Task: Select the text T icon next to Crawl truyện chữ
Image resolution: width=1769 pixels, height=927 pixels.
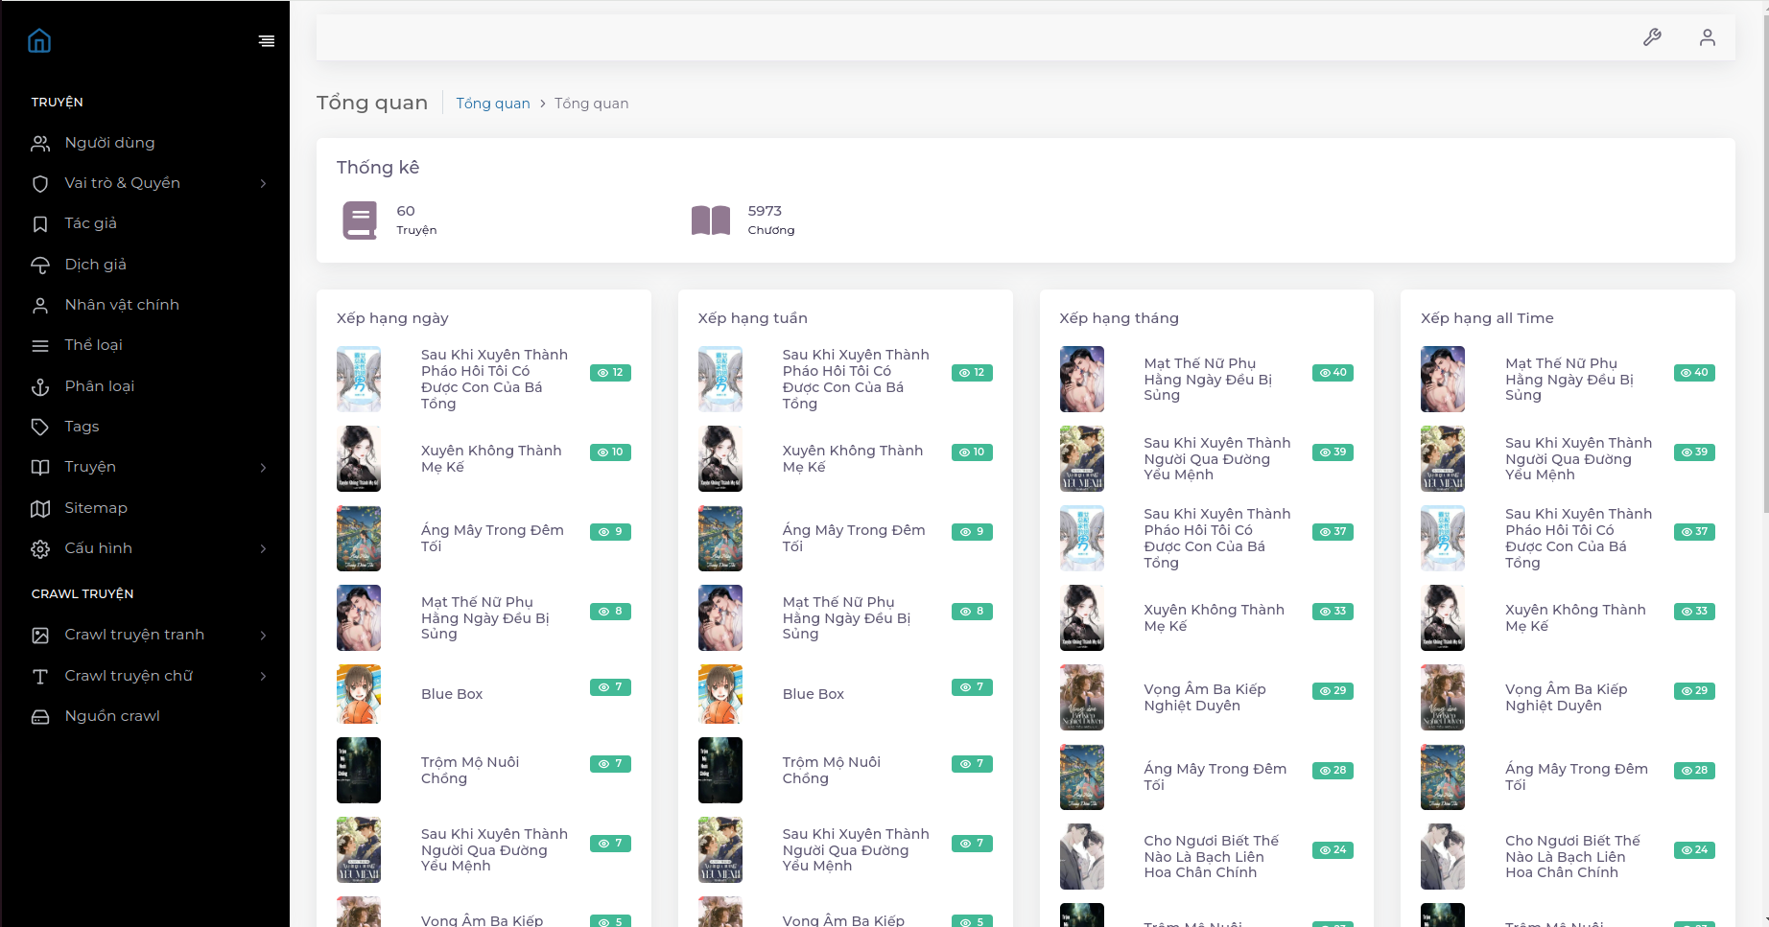Action: pos(40,676)
